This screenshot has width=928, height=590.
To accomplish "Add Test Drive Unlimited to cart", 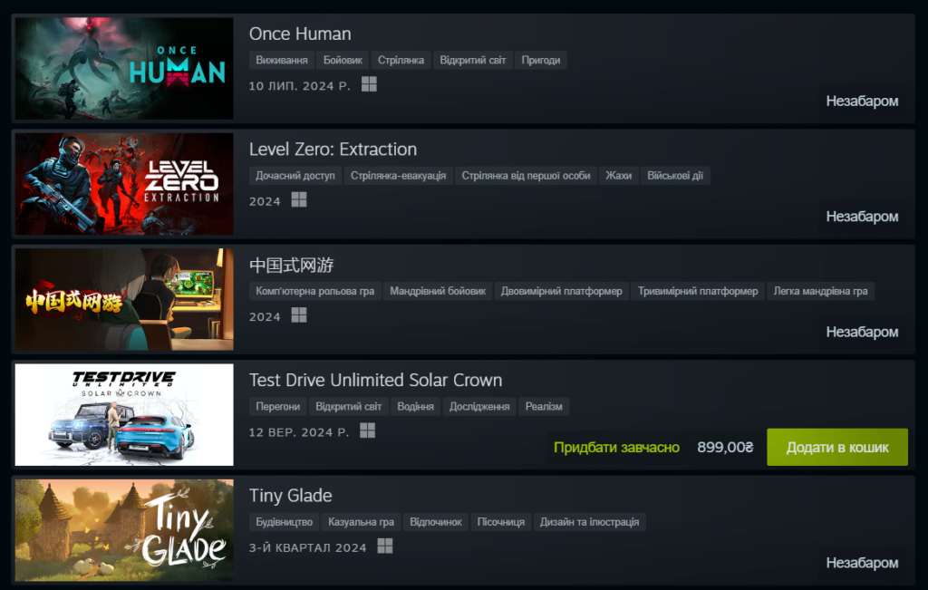I will [836, 448].
